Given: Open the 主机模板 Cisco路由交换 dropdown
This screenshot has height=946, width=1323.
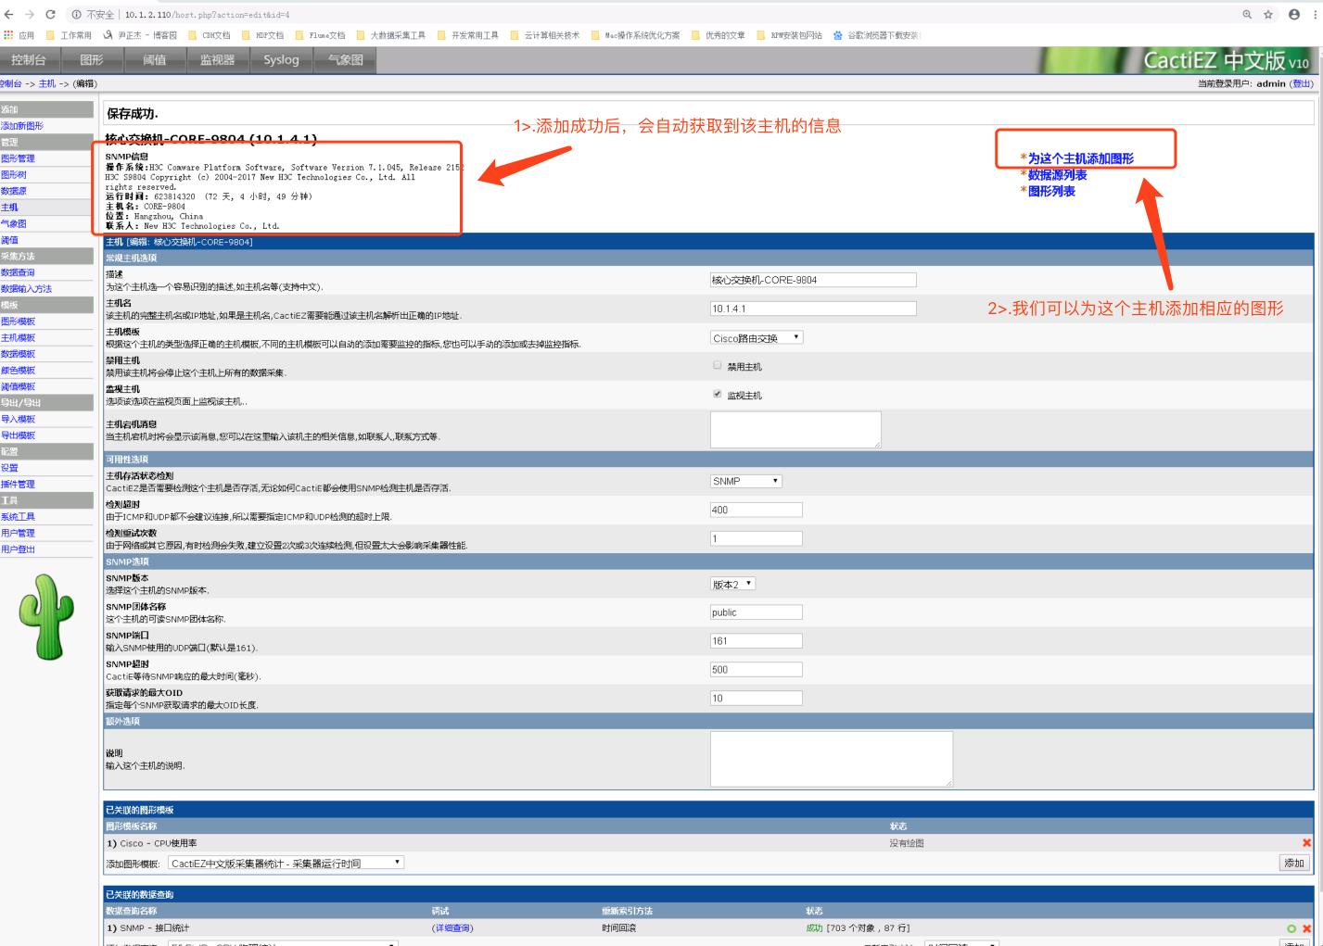Looking at the screenshot, I should click(x=757, y=338).
